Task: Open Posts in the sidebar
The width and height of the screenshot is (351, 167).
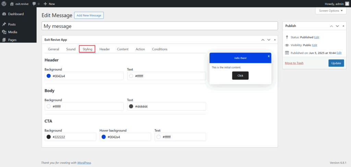Action: [12, 25]
